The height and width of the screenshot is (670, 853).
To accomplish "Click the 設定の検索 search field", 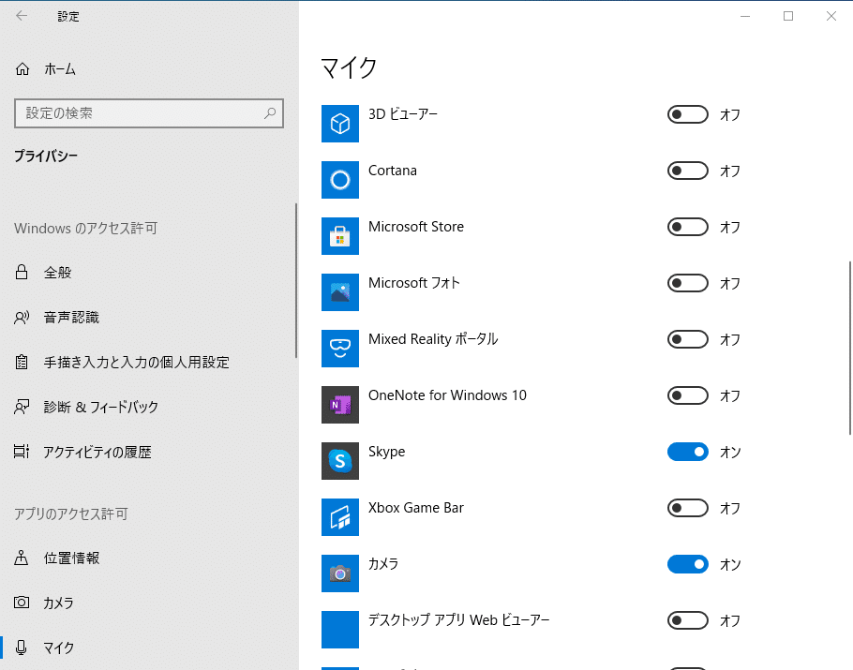I will pos(149,112).
